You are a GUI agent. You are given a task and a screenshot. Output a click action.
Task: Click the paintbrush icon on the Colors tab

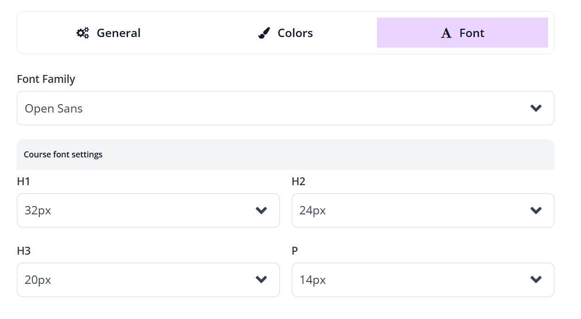(x=263, y=32)
